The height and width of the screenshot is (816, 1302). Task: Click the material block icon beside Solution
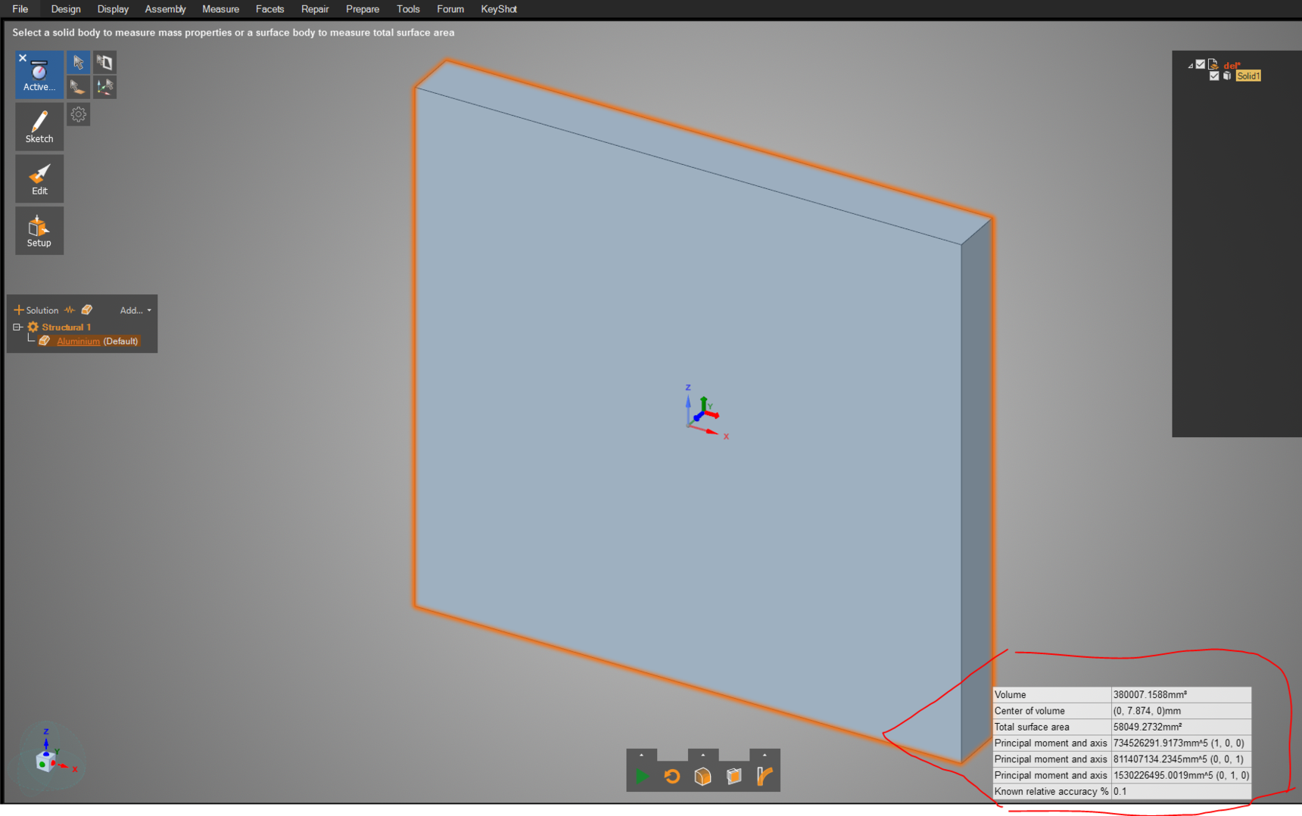tap(87, 310)
